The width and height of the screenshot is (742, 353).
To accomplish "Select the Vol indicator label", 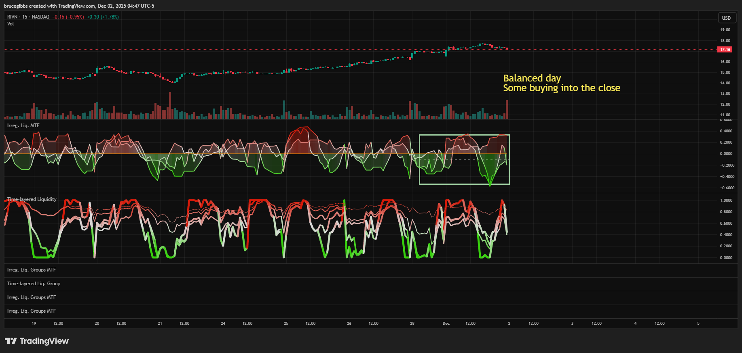I will 11,24.
